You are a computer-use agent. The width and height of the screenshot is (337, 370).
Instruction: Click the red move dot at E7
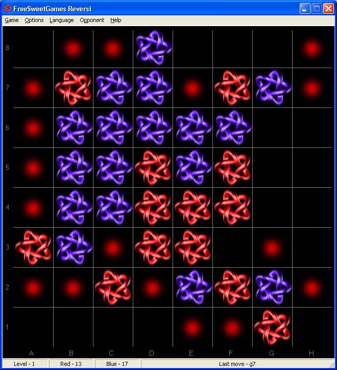[192, 89]
